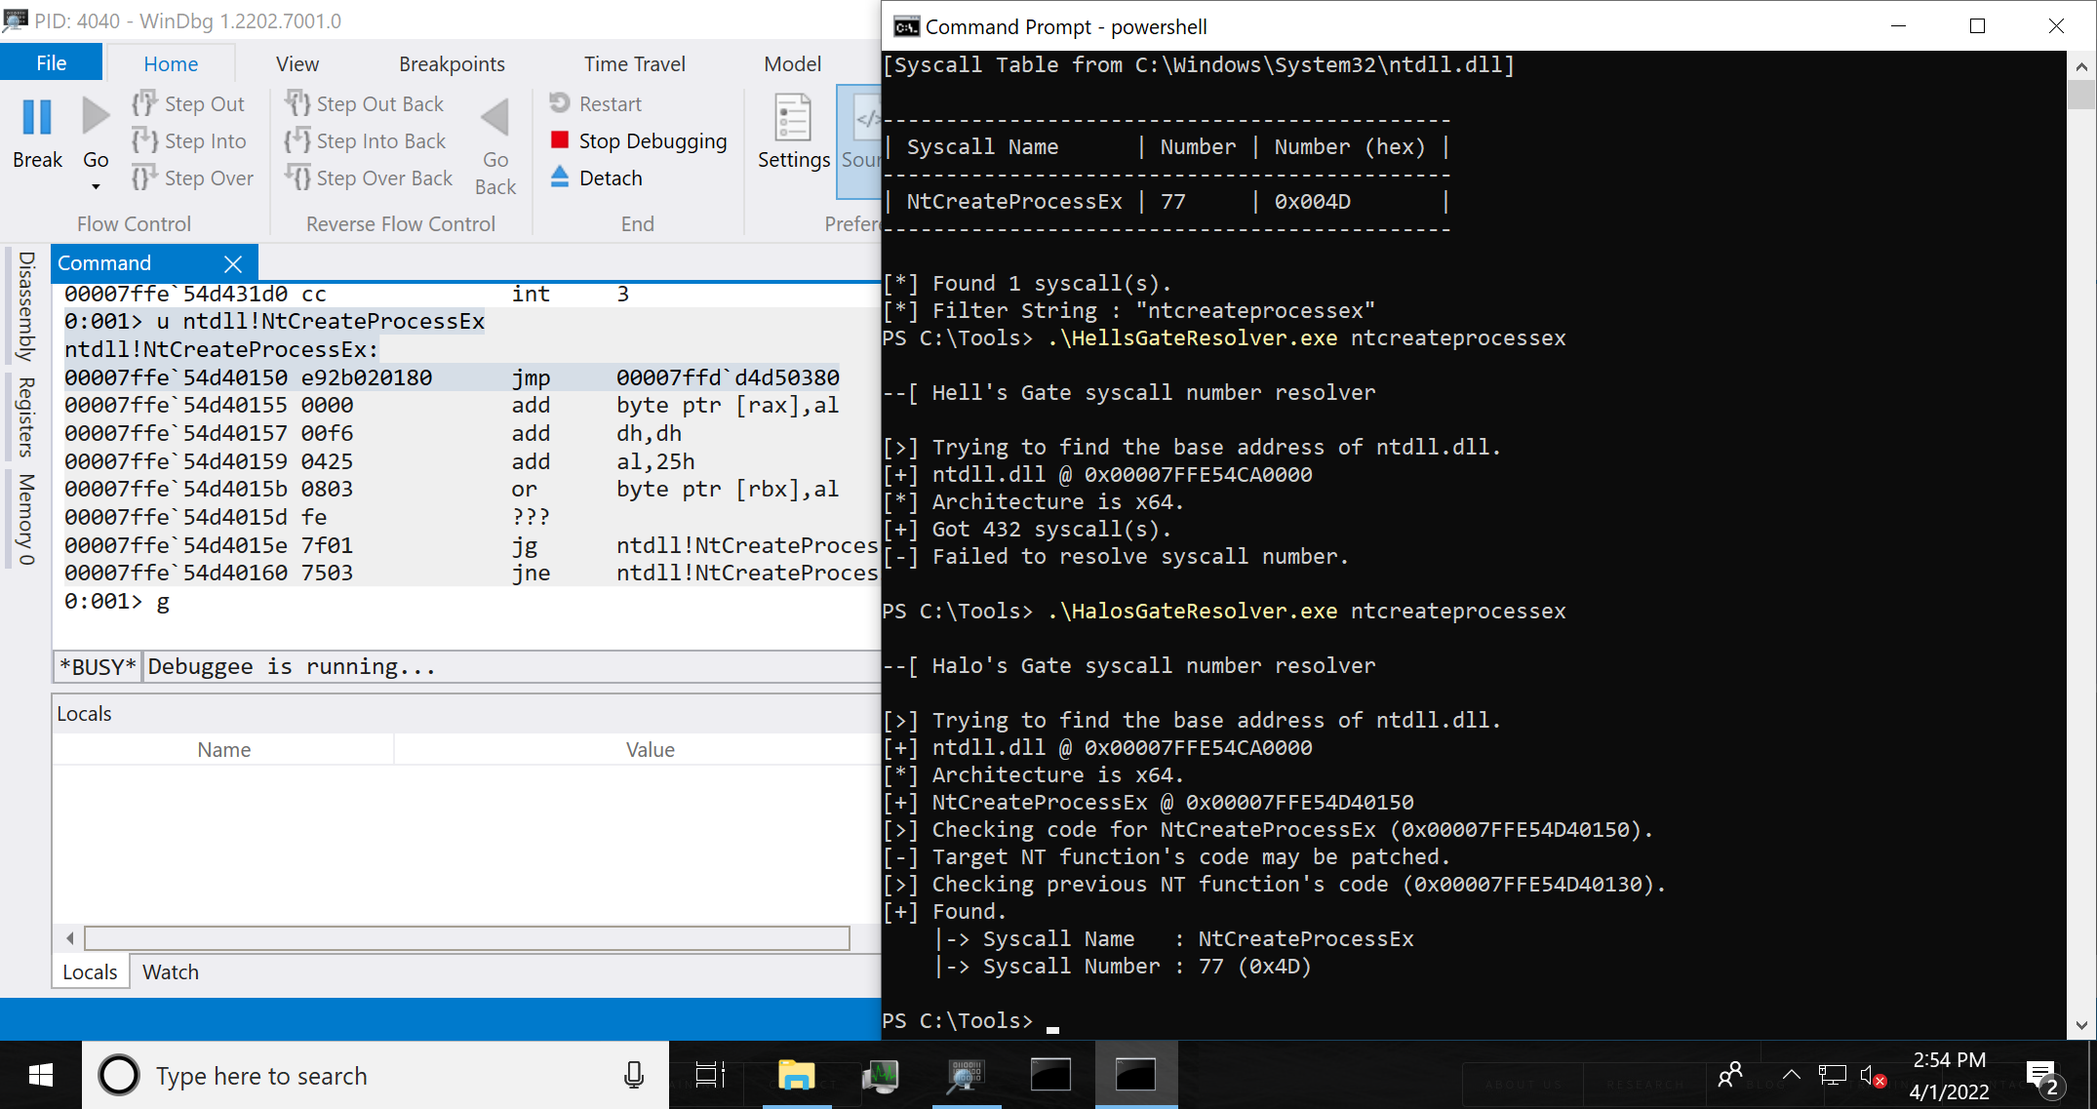Open the Breakpoints ribbon tab
The width and height of the screenshot is (2097, 1109).
click(450, 63)
